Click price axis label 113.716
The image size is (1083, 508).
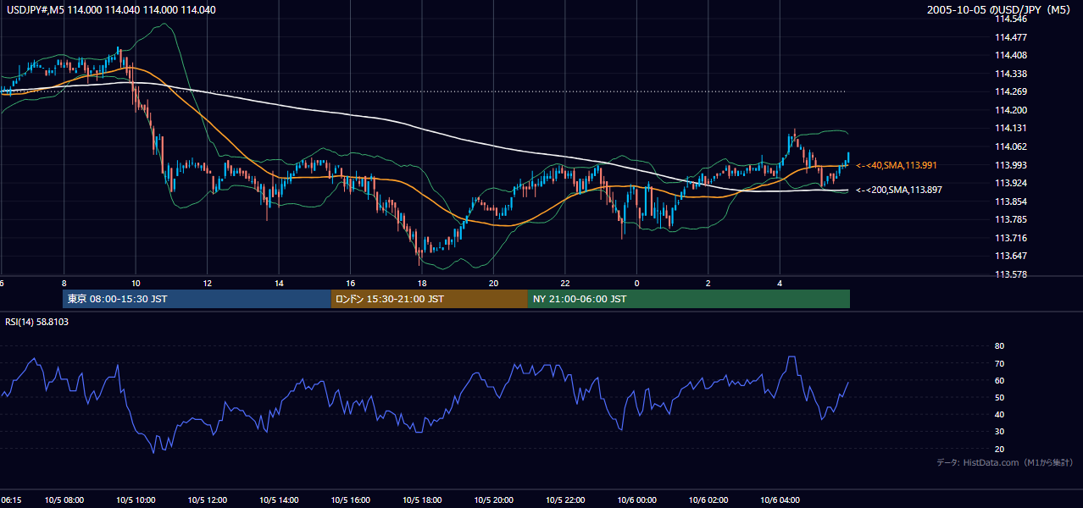pyautogui.click(x=1010, y=238)
